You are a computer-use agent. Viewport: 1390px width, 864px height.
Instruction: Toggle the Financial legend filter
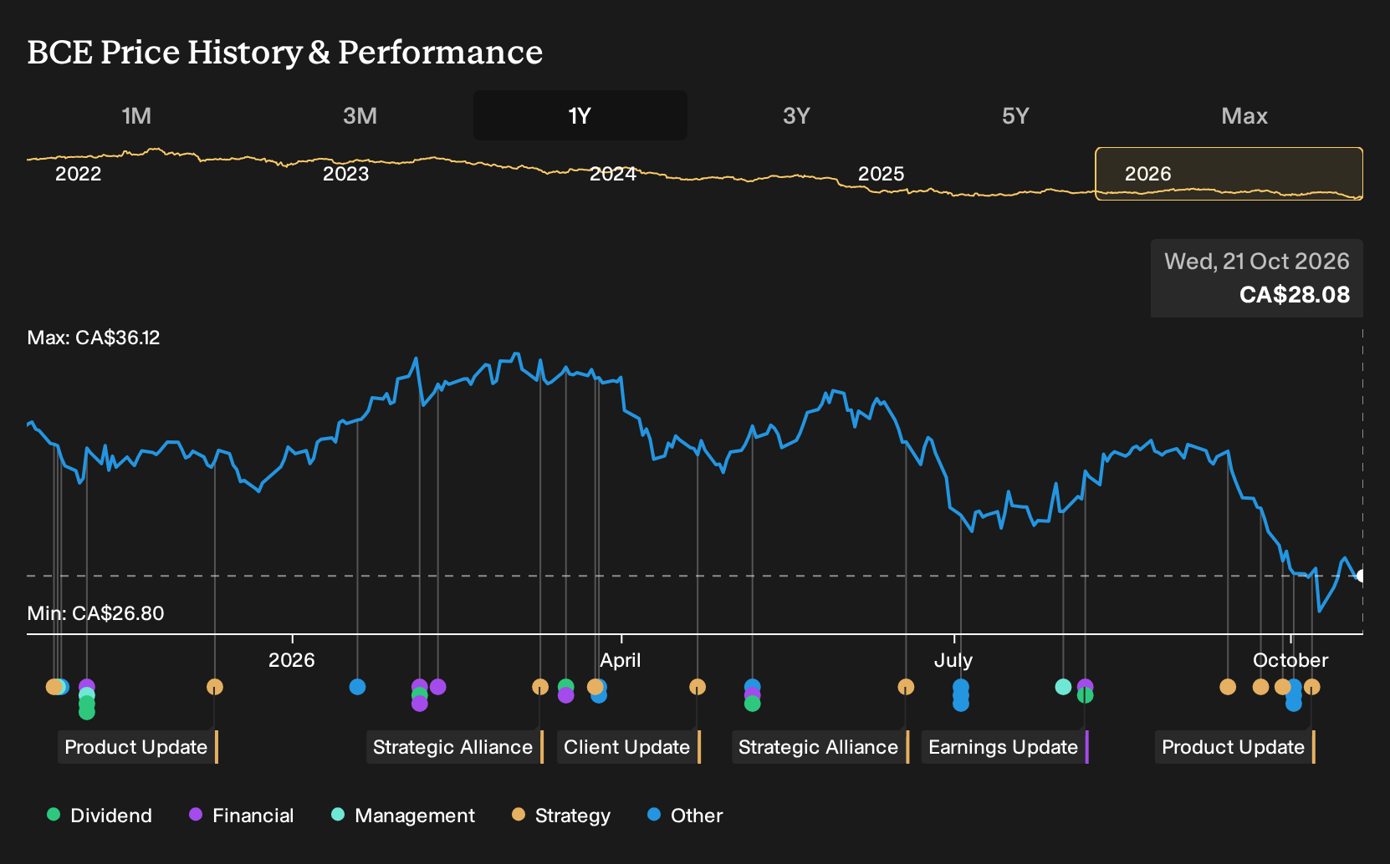[x=242, y=816]
